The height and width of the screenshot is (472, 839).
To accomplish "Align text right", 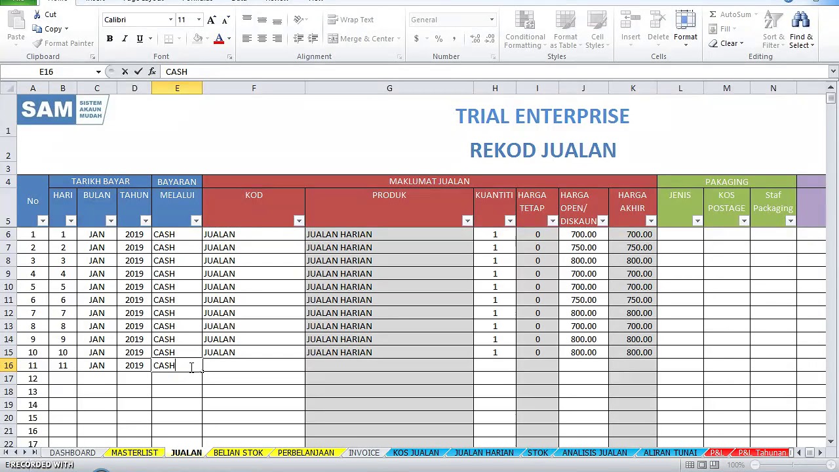I will click(x=277, y=39).
